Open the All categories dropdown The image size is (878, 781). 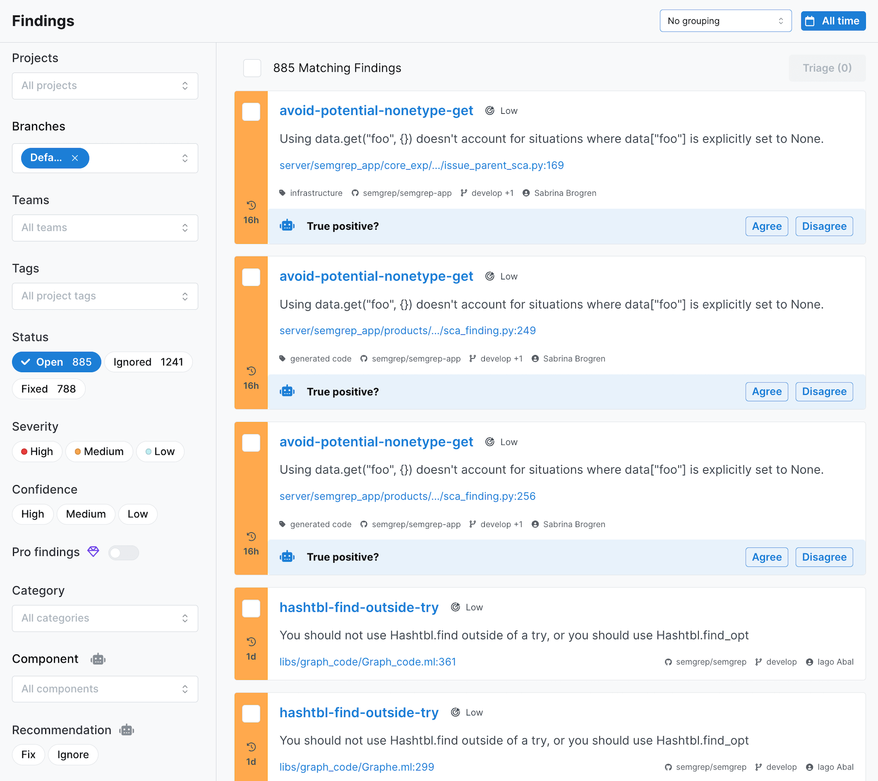tap(105, 618)
